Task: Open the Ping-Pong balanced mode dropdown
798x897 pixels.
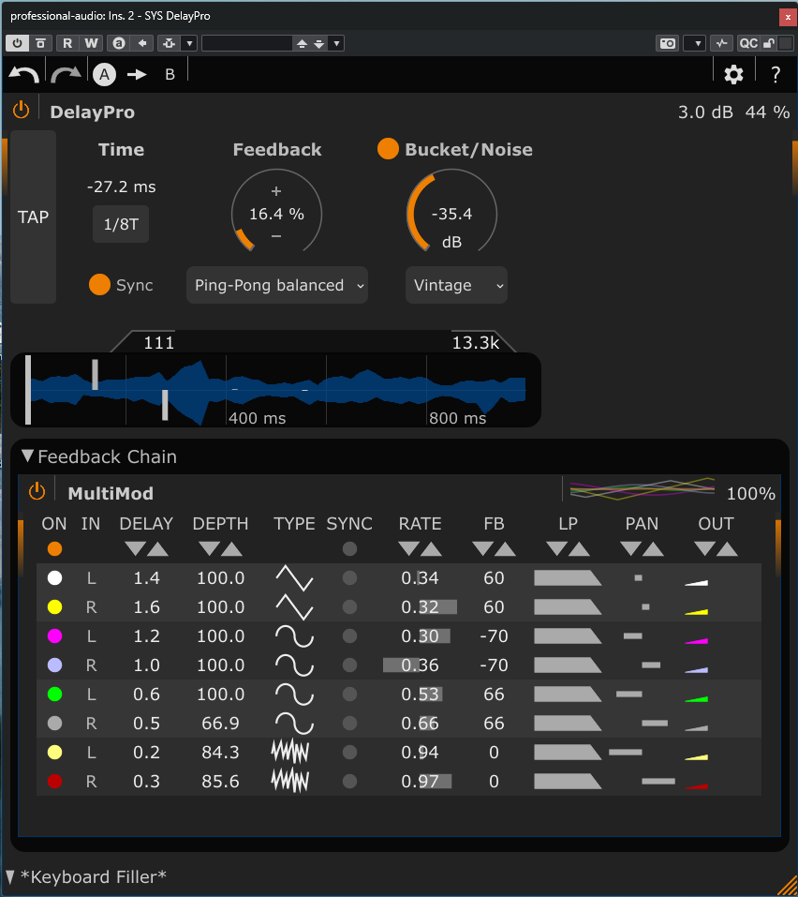Action: click(x=277, y=285)
